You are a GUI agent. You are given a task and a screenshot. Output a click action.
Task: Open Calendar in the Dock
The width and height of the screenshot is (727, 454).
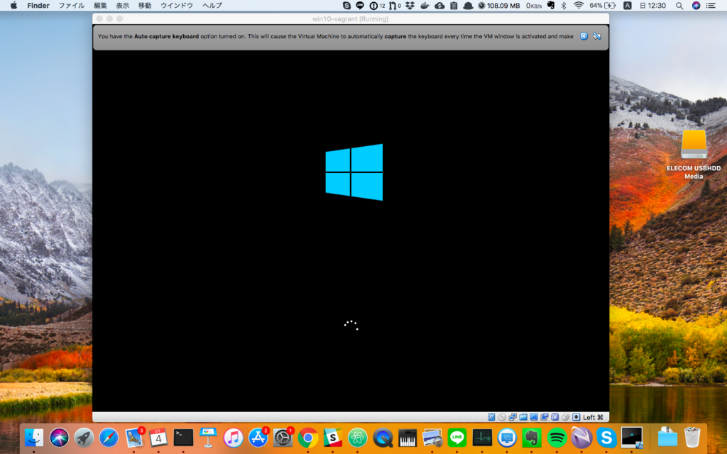(158, 437)
